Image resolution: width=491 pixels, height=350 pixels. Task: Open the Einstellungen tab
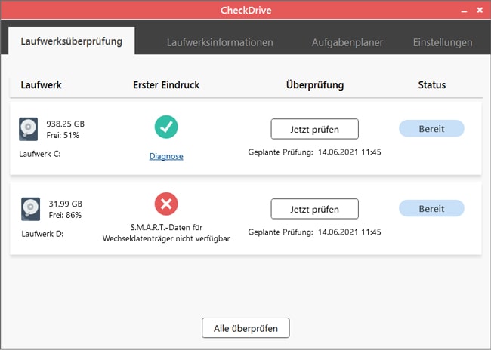point(443,42)
